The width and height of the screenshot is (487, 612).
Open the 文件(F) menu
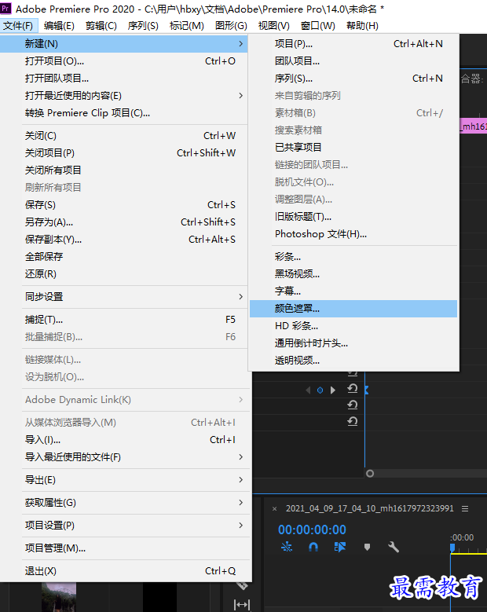point(18,26)
